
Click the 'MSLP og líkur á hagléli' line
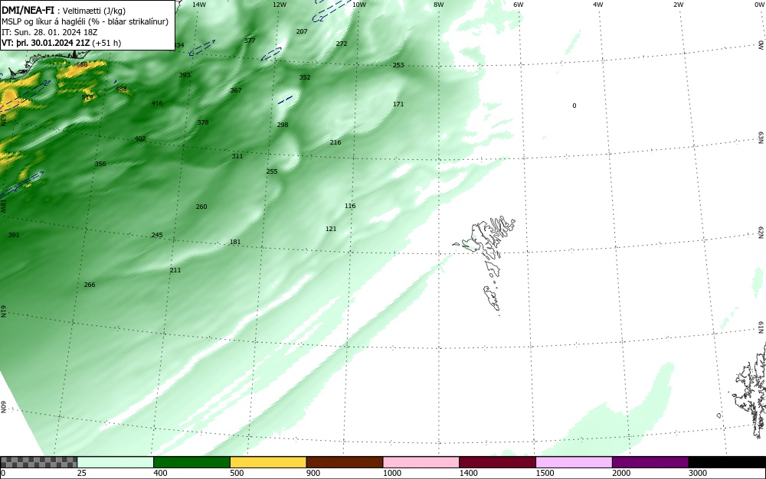[x=84, y=21]
